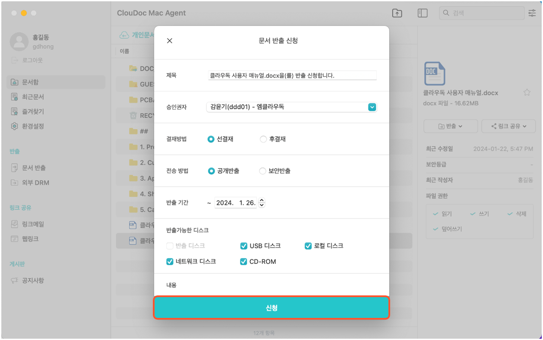Select the folder starting with '2. Cu'
The width and height of the screenshot is (543, 340).
pyautogui.click(x=135, y=162)
